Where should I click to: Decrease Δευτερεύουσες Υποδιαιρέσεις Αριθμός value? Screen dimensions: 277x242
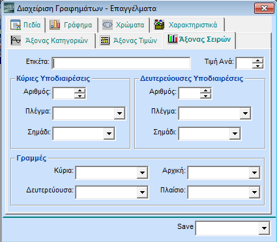(x=206, y=96)
